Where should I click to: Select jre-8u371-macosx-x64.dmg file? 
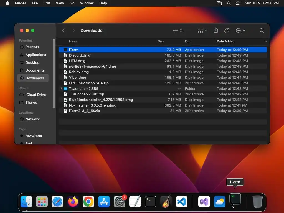163,67
